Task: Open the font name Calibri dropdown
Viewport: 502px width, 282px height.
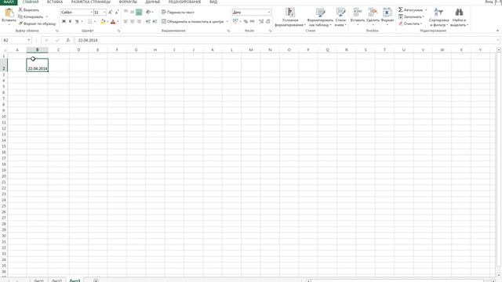Action: (91, 13)
